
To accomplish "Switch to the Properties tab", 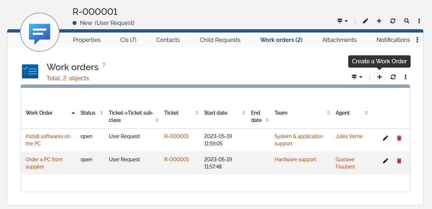I will click(x=87, y=40).
